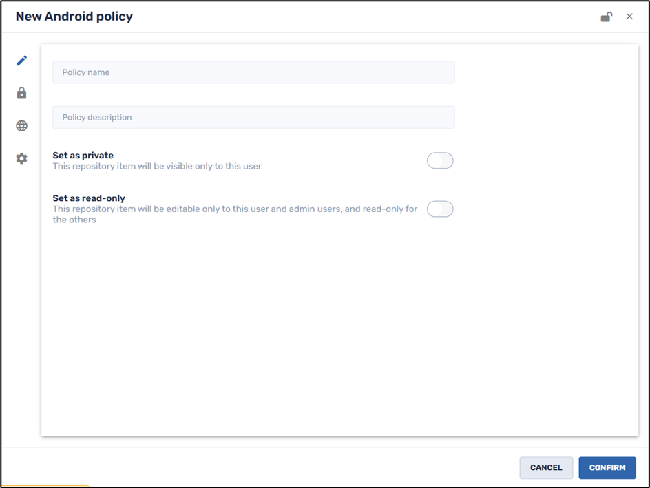Viewport: 650px width, 488px height.
Task: Navigate to the network configuration tab
Action: point(21,125)
